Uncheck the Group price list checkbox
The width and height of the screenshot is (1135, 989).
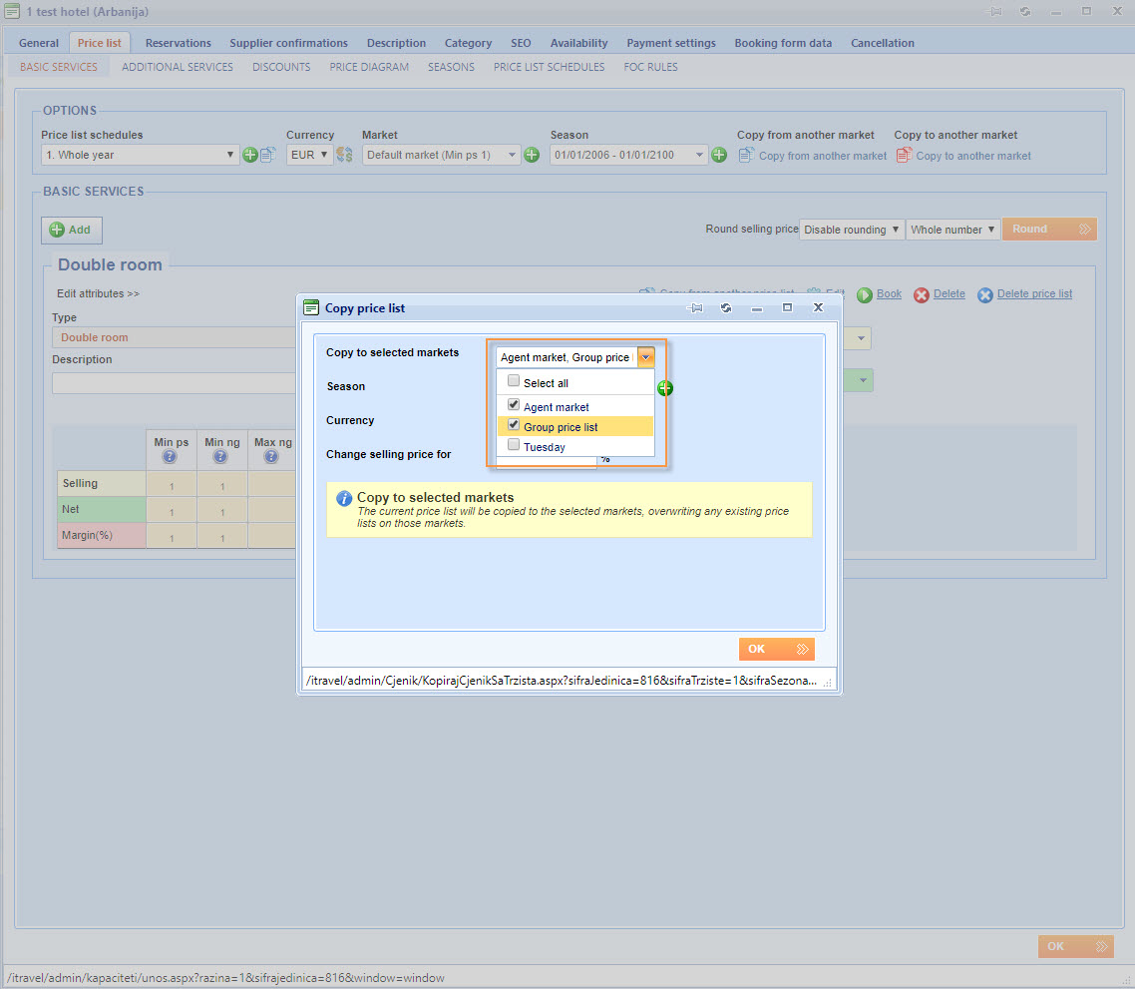pyautogui.click(x=514, y=424)
